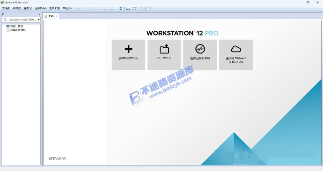Click the green power-on play icon

(x=78, y=8)
